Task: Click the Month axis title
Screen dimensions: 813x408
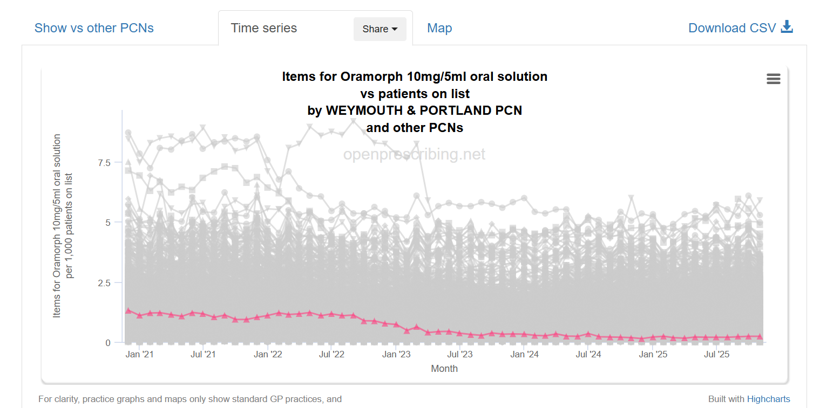Action: tap(444, 368)
